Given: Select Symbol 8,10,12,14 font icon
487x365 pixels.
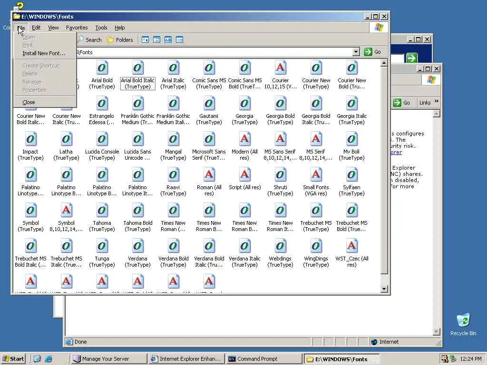Looking at the screenshot, I should coord(66,211).
